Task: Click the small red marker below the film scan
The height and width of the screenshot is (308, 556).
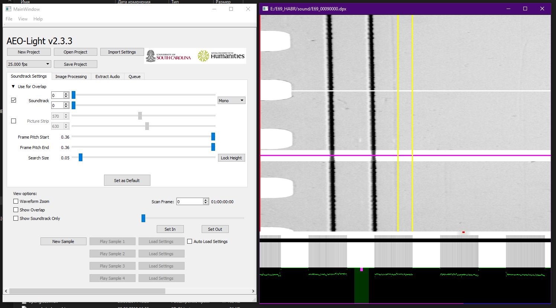Action: (x=464, y=232)
